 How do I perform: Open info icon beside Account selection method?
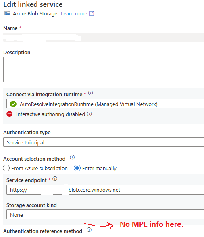[x=72, y=157]
